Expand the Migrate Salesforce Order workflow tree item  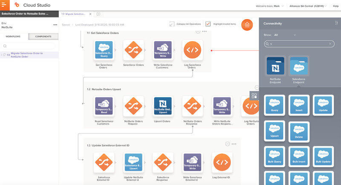point(2,54)
